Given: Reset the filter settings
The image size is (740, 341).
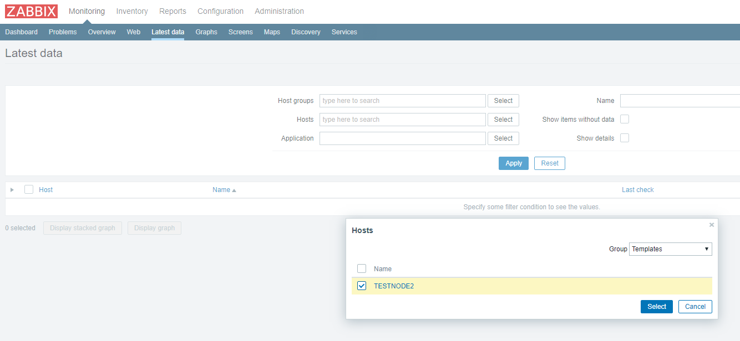Looking at the screenshot, I should click(549, 163).
